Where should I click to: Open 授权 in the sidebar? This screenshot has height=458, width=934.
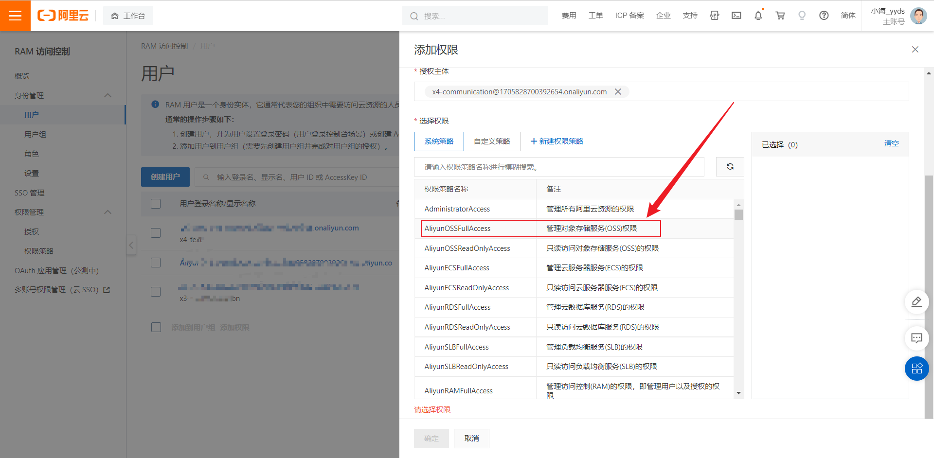click(x=32, y=232)
